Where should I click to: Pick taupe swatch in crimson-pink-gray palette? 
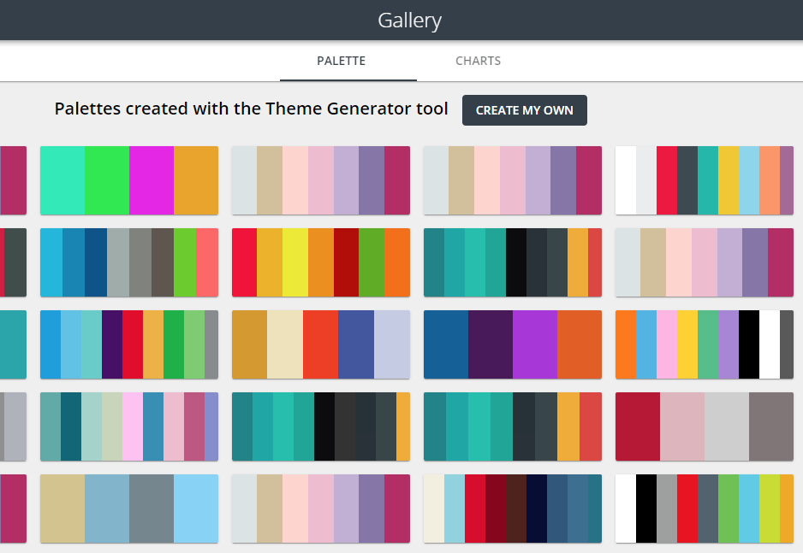770,426
